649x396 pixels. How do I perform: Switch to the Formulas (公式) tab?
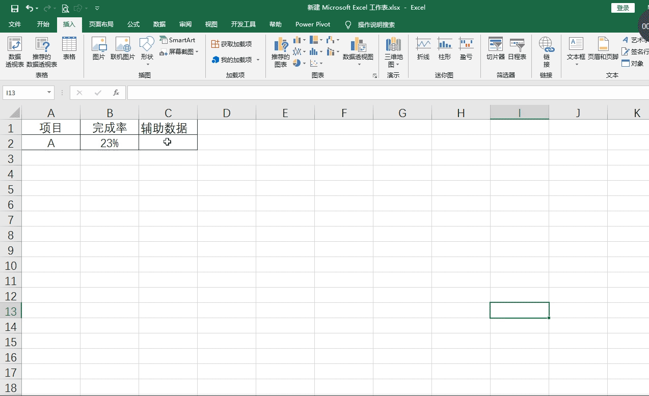133,24
